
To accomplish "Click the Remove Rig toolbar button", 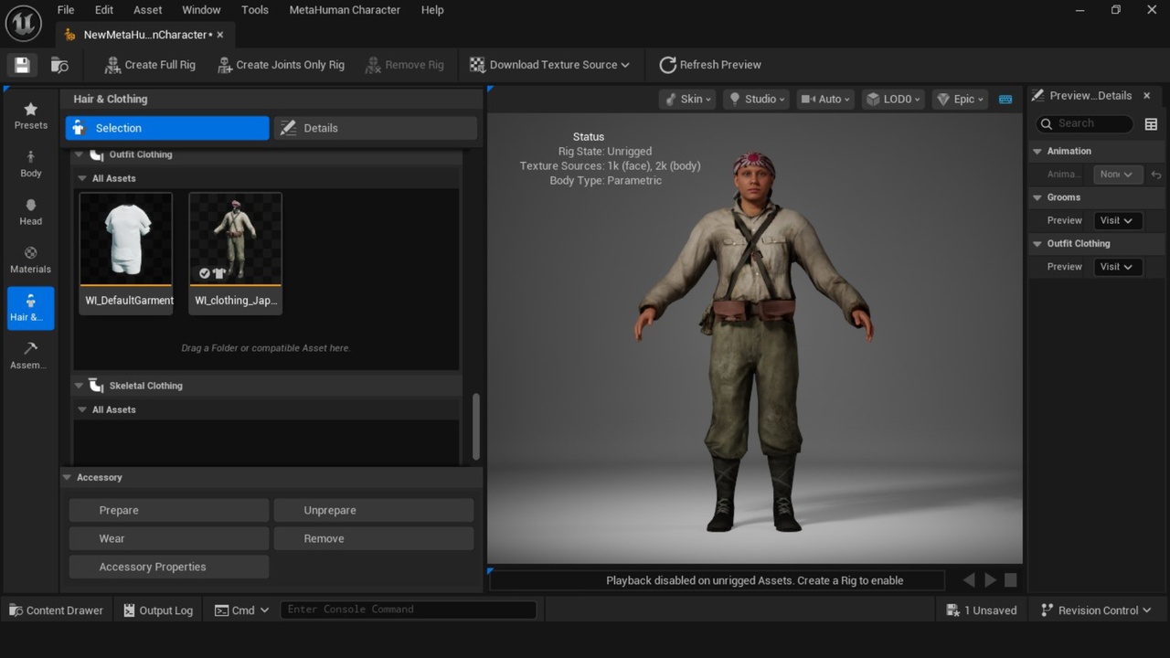I will (x=404, y=65).
